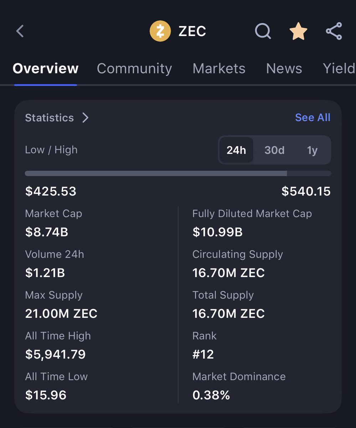
Task: Switch Low/High range to 30d
Action: point(274,150)
